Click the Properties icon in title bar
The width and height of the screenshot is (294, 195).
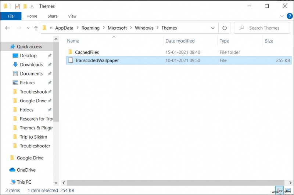point(17,6)
